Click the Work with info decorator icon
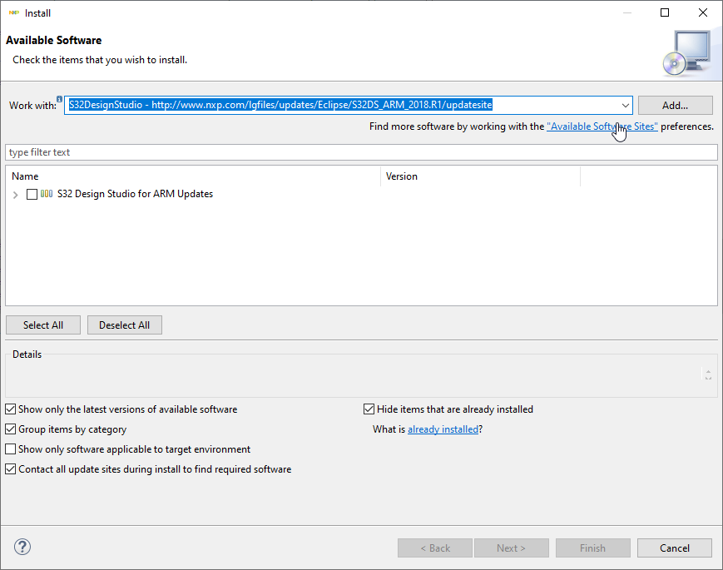 coord(60,99)
